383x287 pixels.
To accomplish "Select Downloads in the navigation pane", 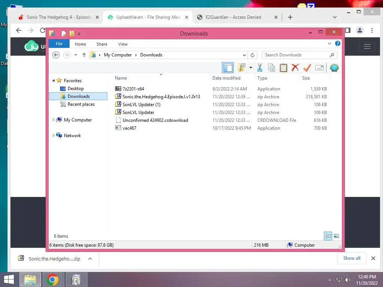I will tap(78, 96).
